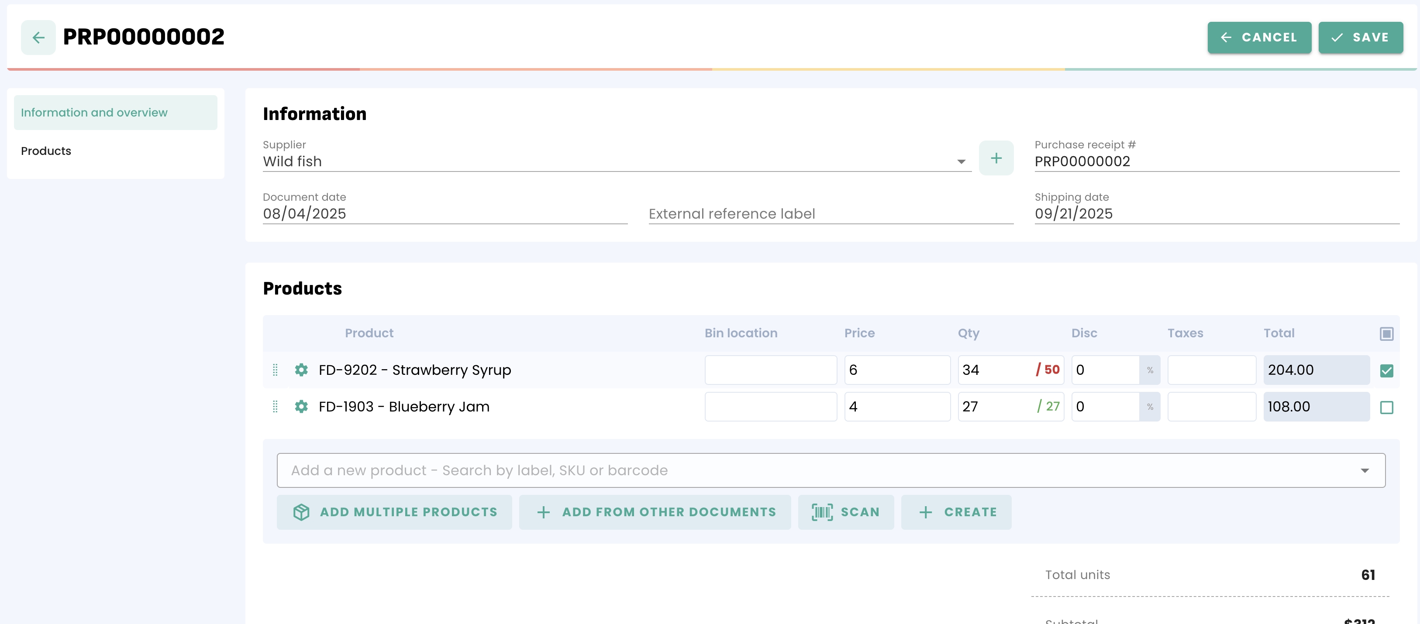
Task: Click the External reference label field
Action: click(x=830, y=214)
